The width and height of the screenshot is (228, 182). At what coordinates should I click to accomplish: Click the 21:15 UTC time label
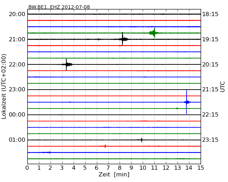(x=210, y=90)
